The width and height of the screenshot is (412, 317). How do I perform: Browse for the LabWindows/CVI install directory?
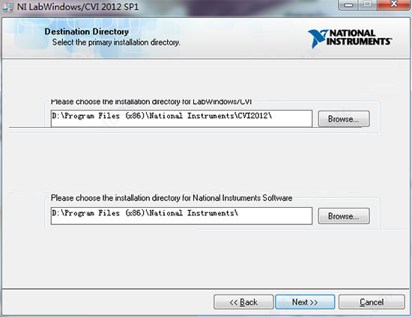click(x=344, y=119)
